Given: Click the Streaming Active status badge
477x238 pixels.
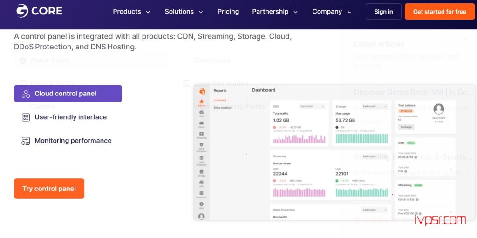Looking at the screenshot, I should 418,185.
